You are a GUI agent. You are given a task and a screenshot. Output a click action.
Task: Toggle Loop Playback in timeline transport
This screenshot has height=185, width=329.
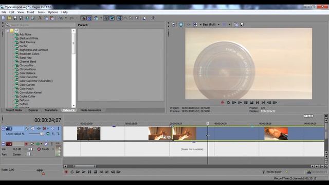tap(72, 172)
